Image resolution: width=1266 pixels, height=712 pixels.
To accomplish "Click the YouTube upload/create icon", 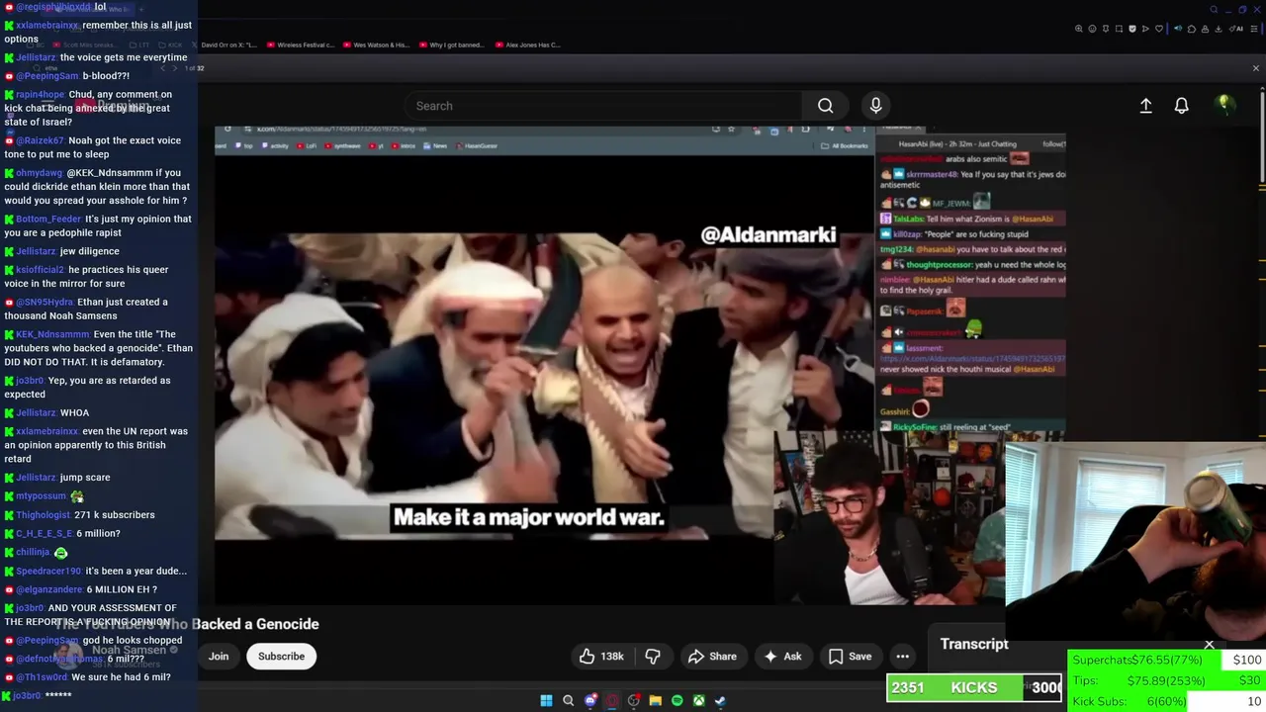I will (1145, 106).
